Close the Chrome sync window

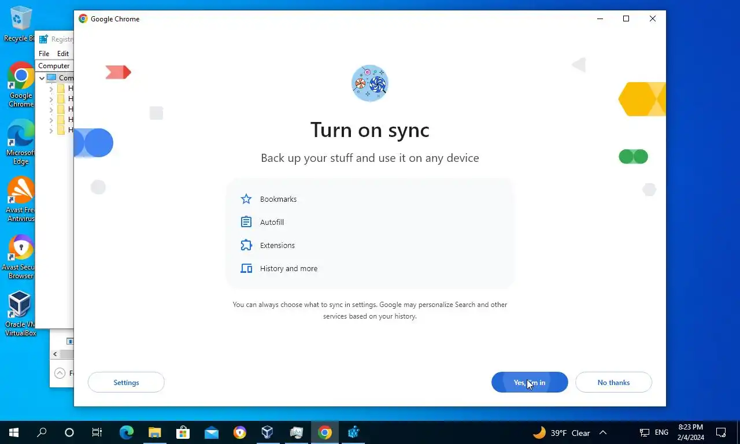pyautogui.click(x=653, y=18)
